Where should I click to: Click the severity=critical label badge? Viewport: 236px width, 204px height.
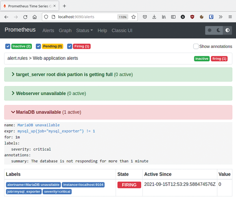[57, 192]
